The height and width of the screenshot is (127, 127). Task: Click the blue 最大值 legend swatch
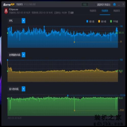tap(87, 21)
